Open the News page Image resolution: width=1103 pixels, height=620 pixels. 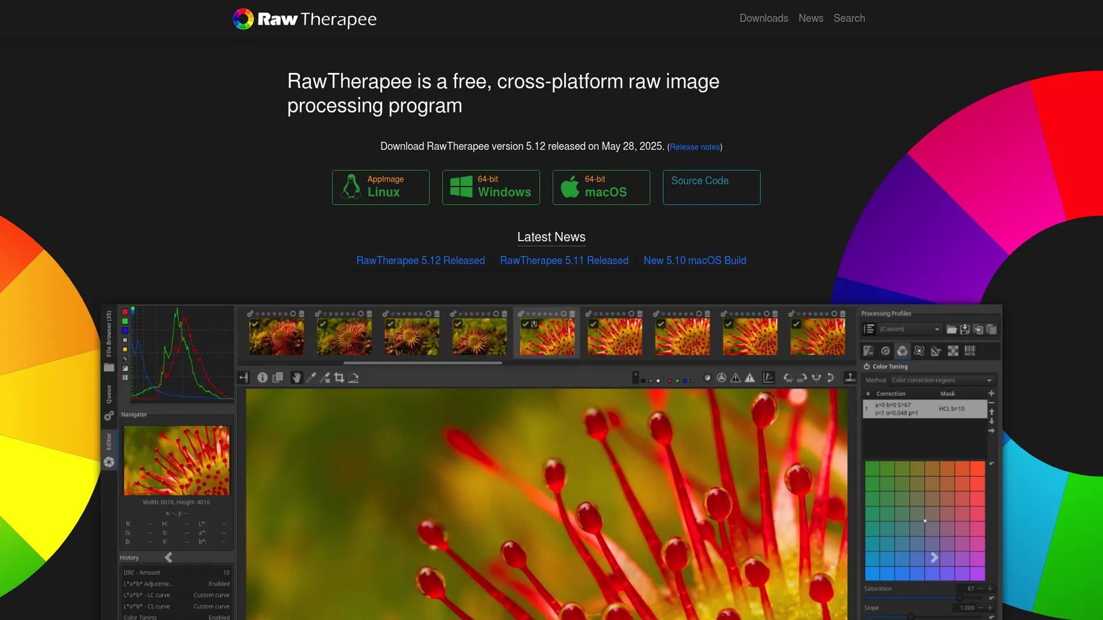tap(811, 18)
